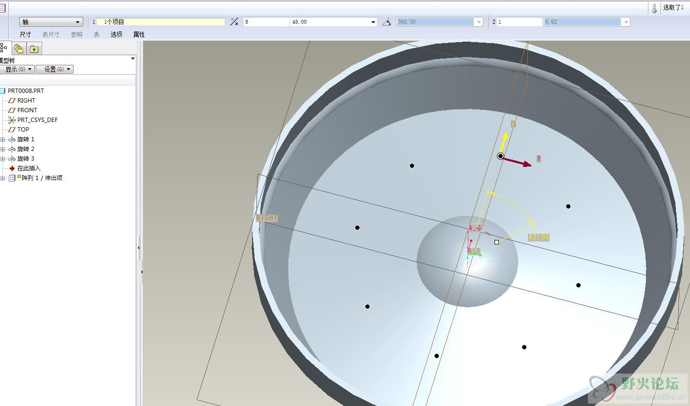Select the 阵列 1 / 伸出项 pattern feature

pyautogui.click(x=42, y=178)
